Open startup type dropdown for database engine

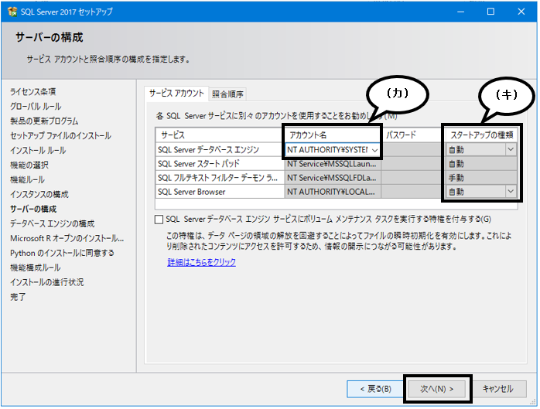point(511,149)
